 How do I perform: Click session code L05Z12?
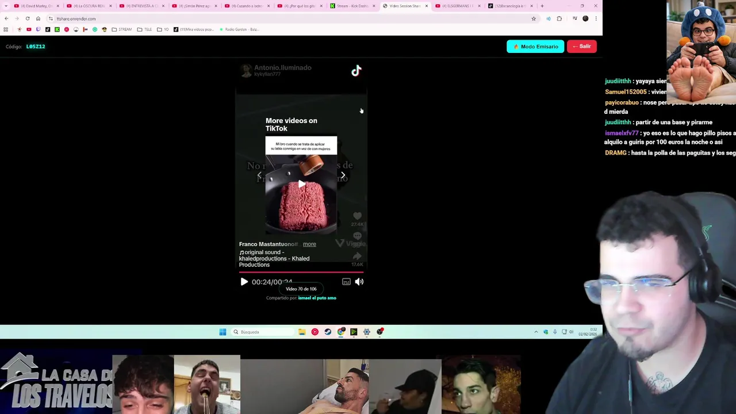tap(35, 47)
